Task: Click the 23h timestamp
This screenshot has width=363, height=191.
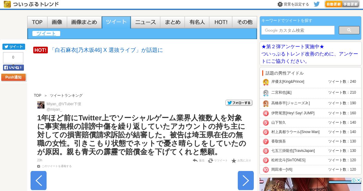Action: click(40, 160)
